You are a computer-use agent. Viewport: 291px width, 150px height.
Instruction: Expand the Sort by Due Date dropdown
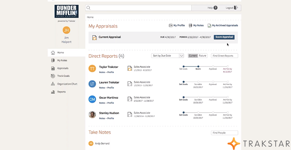tap(182, 56)
